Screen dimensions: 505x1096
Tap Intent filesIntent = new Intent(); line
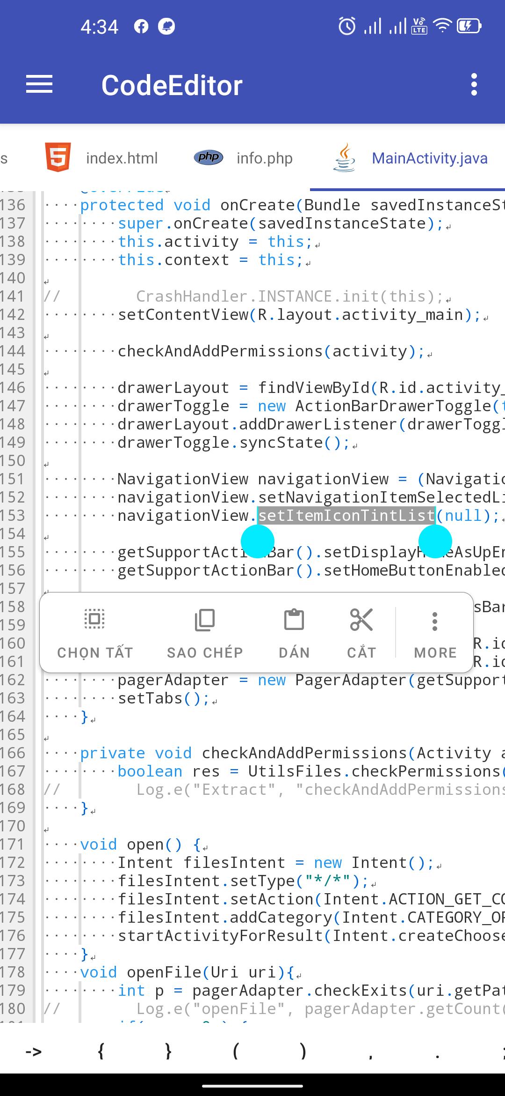276,862
